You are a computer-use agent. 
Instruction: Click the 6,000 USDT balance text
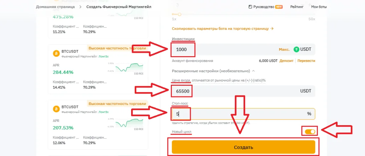click(x=268, y=61)
